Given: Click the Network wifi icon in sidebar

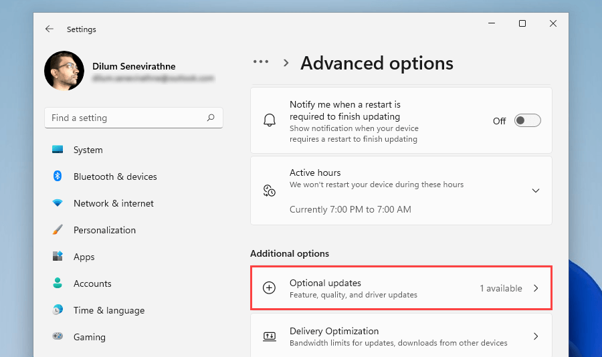Looking at the screenshot, I should point(58,203).
